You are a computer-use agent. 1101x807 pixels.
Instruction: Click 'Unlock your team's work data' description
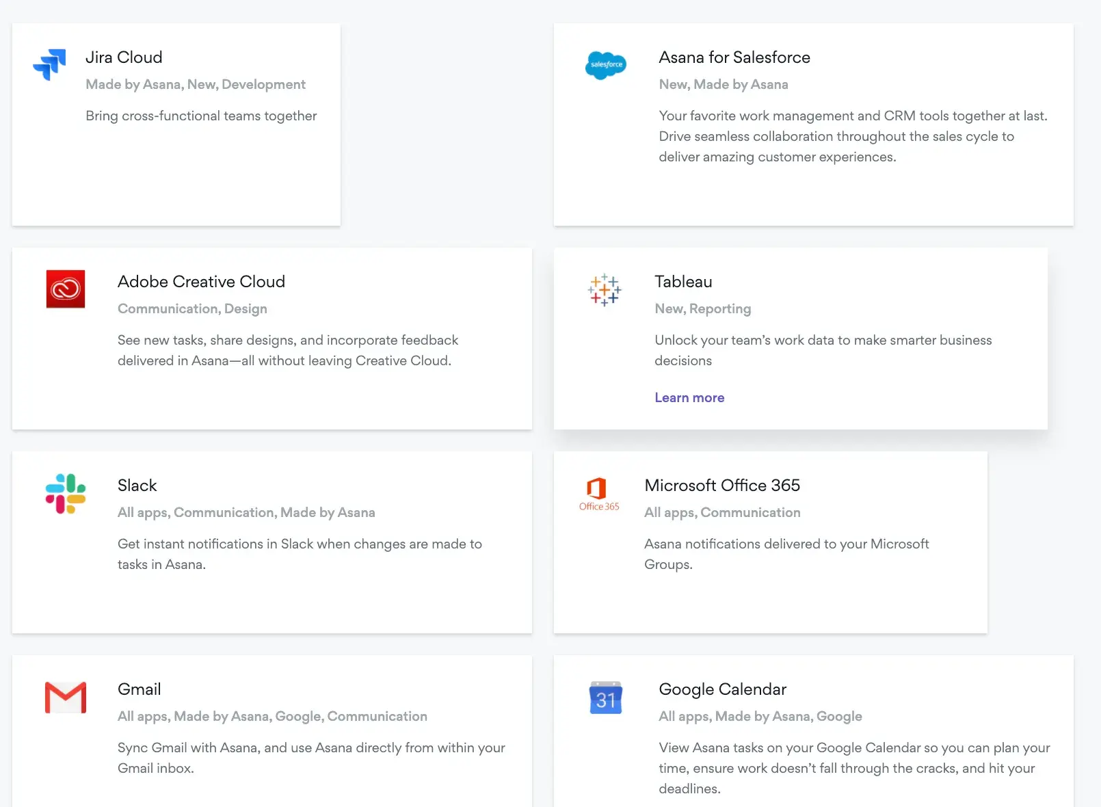pyautogui.click(x=823, y=351)
